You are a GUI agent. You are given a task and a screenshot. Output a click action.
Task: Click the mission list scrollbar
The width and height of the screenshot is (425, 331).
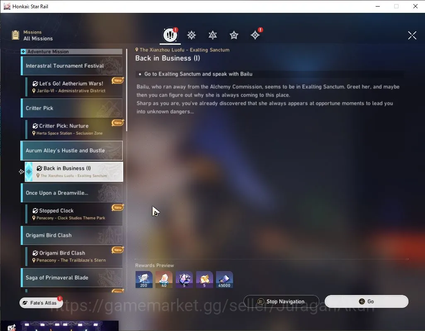(126, 90)
